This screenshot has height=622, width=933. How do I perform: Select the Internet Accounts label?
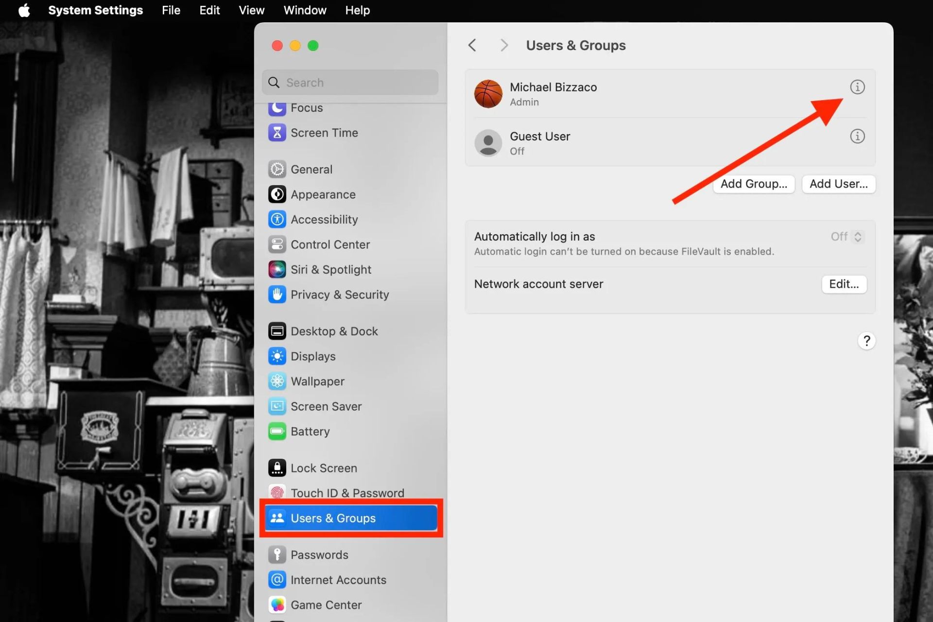tap(338, 580)
